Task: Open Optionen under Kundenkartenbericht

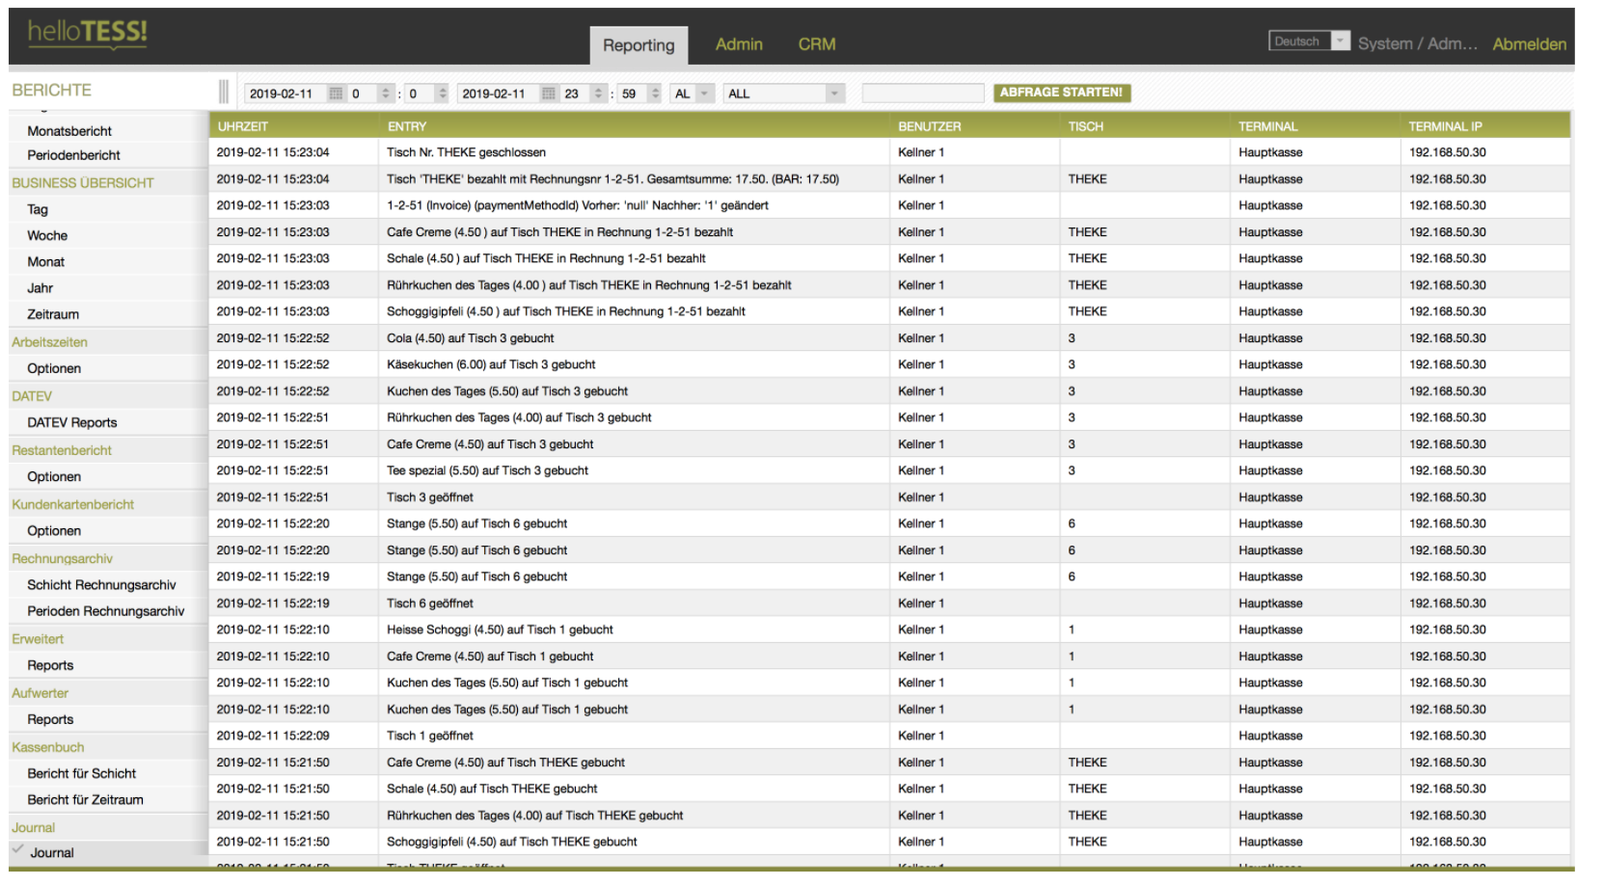Action: pos(54,530)
